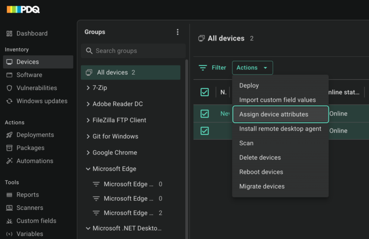Open the Filter button
The height and width of the screenshot is (239, 369).
pos(212,68)
